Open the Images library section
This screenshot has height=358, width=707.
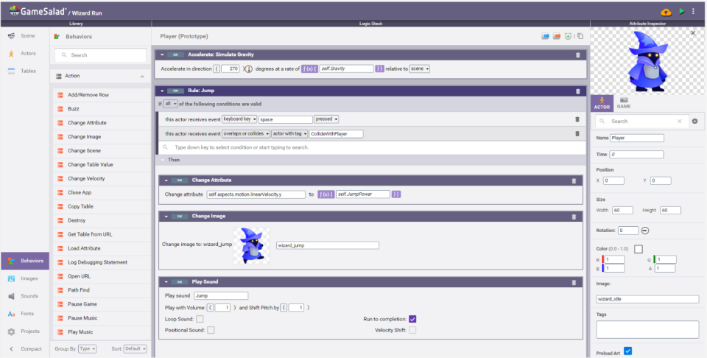pyautogui.click(x=25, y=278)
